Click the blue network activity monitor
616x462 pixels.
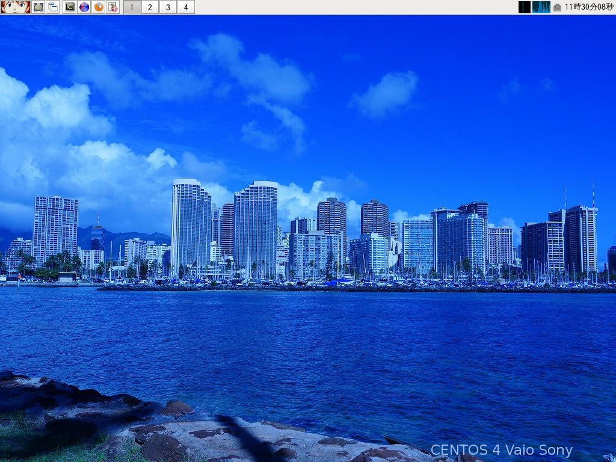click(x=541, y=7)
